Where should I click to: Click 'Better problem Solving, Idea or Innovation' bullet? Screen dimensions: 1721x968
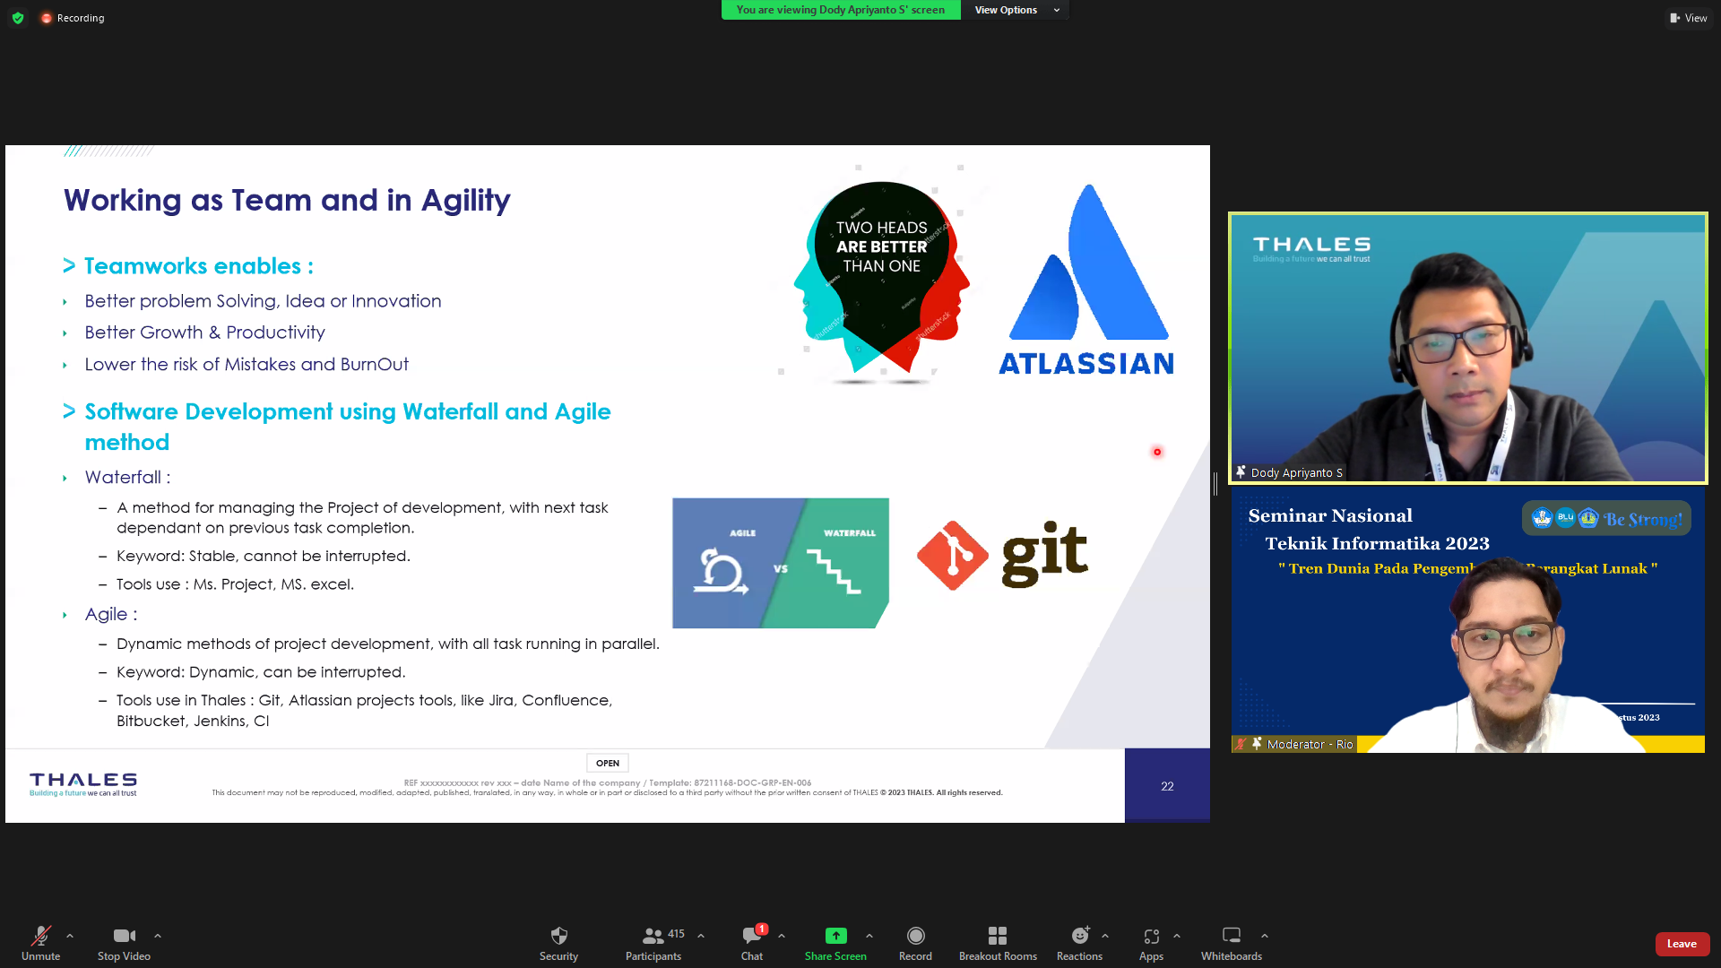(x=263, y=301)
